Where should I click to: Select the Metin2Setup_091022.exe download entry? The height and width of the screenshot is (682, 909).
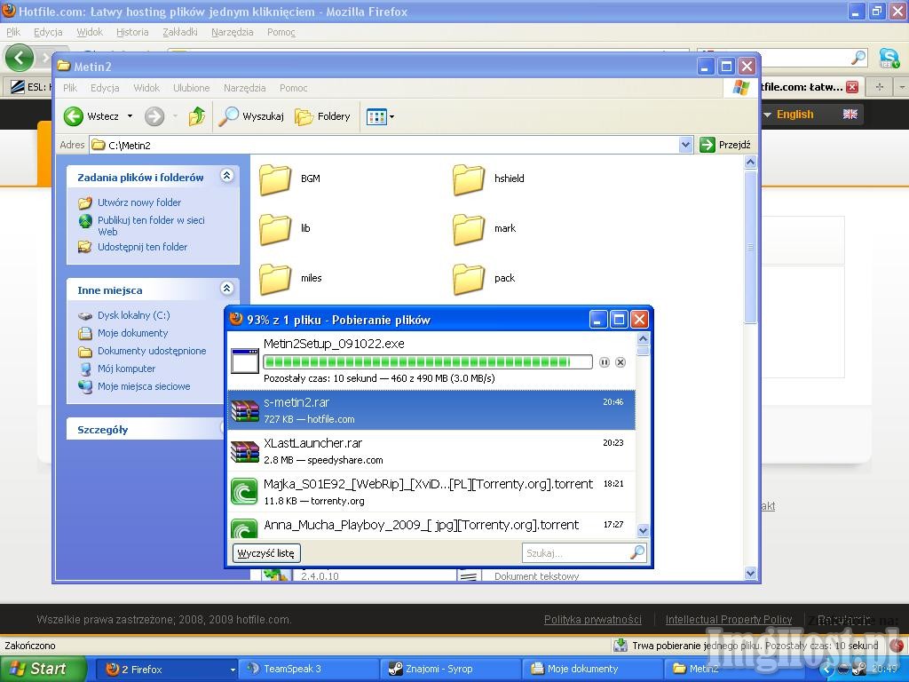coord(431,361)
